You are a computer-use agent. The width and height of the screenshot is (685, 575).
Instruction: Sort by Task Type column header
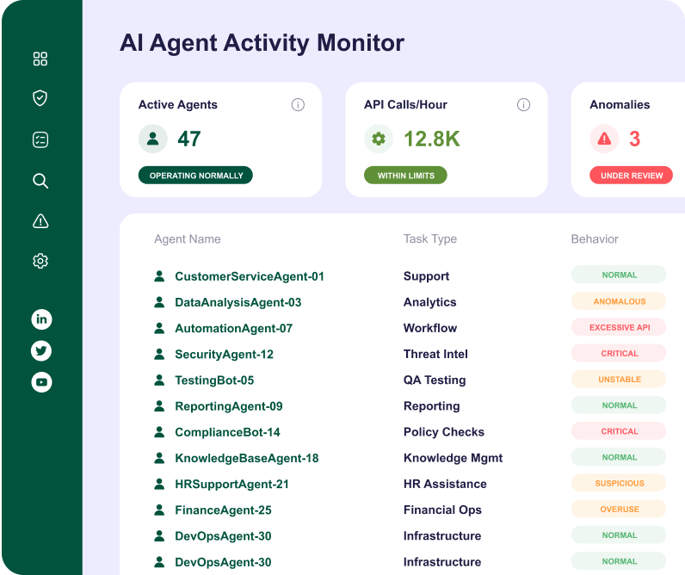point(429,239)
